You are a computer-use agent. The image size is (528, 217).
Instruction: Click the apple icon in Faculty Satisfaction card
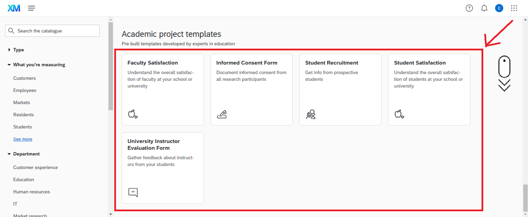(133, 114)
